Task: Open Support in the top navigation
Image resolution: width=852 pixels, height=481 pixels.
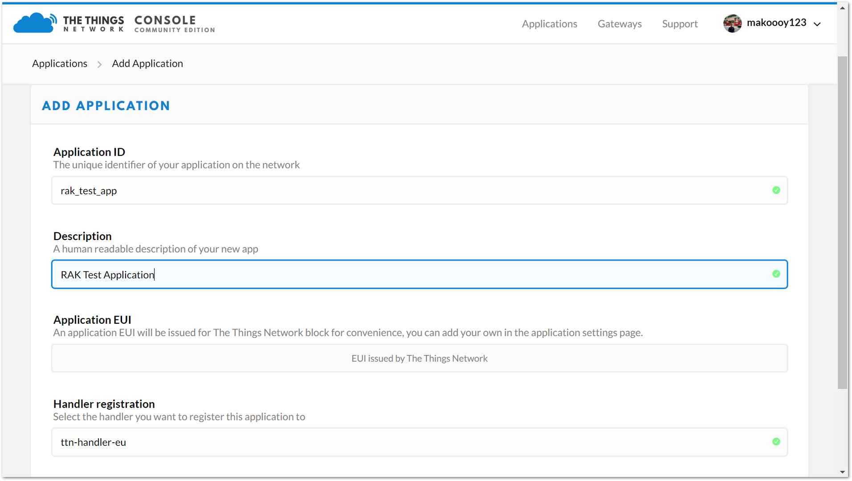Action: pos(680,24)
